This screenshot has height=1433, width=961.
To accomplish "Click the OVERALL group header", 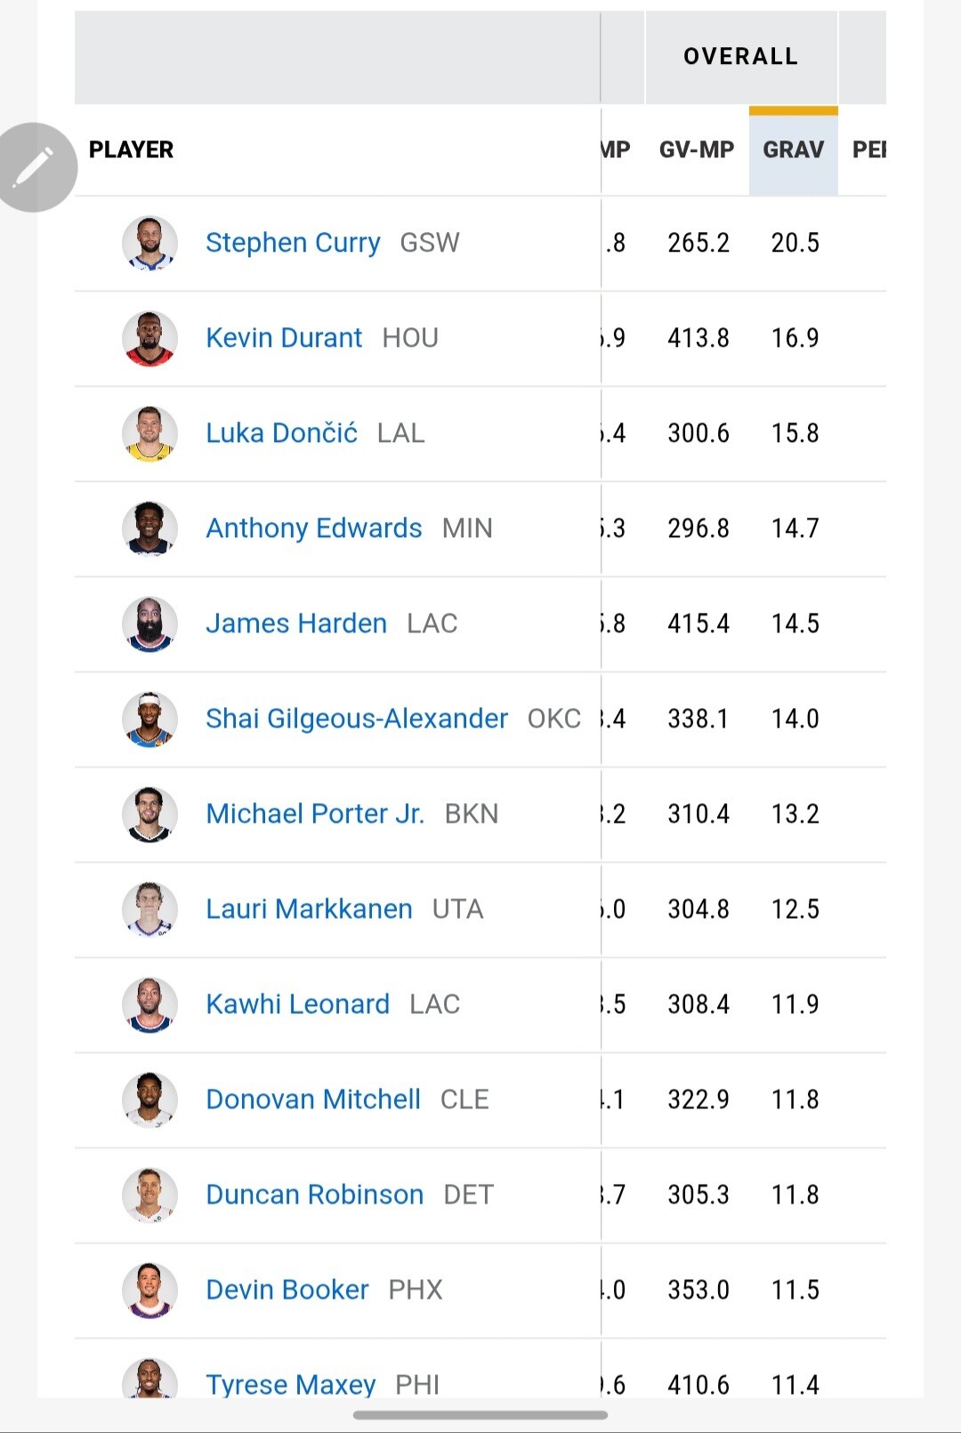I will pos(741,57).
